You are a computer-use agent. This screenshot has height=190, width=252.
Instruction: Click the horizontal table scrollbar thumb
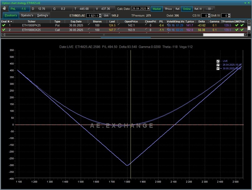click(x=104, y=35)
